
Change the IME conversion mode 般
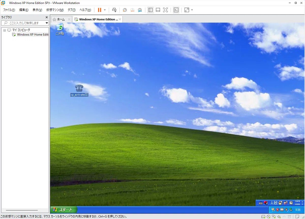(x=276, y=203)
